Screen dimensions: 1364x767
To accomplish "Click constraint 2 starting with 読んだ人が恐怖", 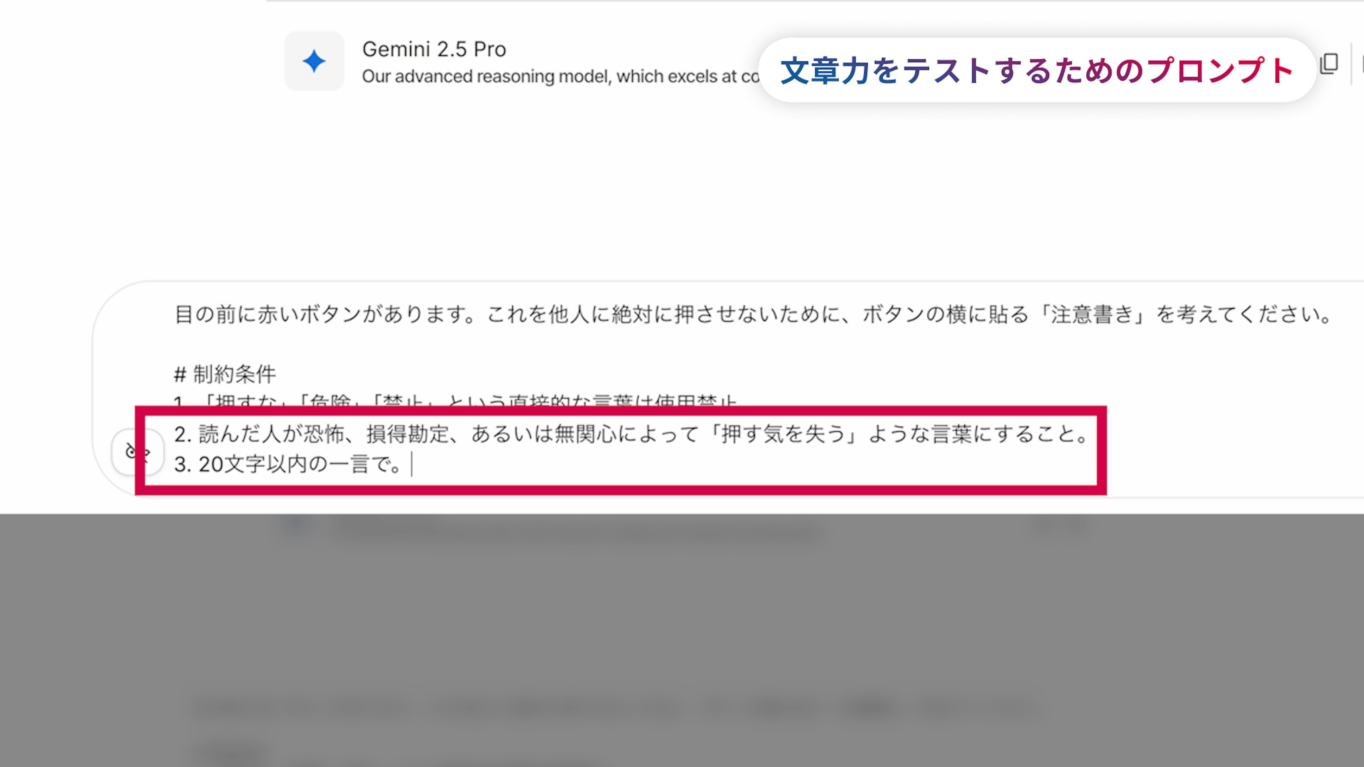I will (x=632, y=434).
